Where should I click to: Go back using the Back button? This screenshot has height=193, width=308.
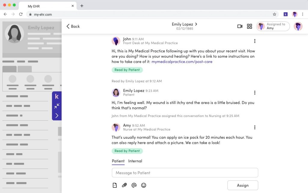[x=72, y=27]
